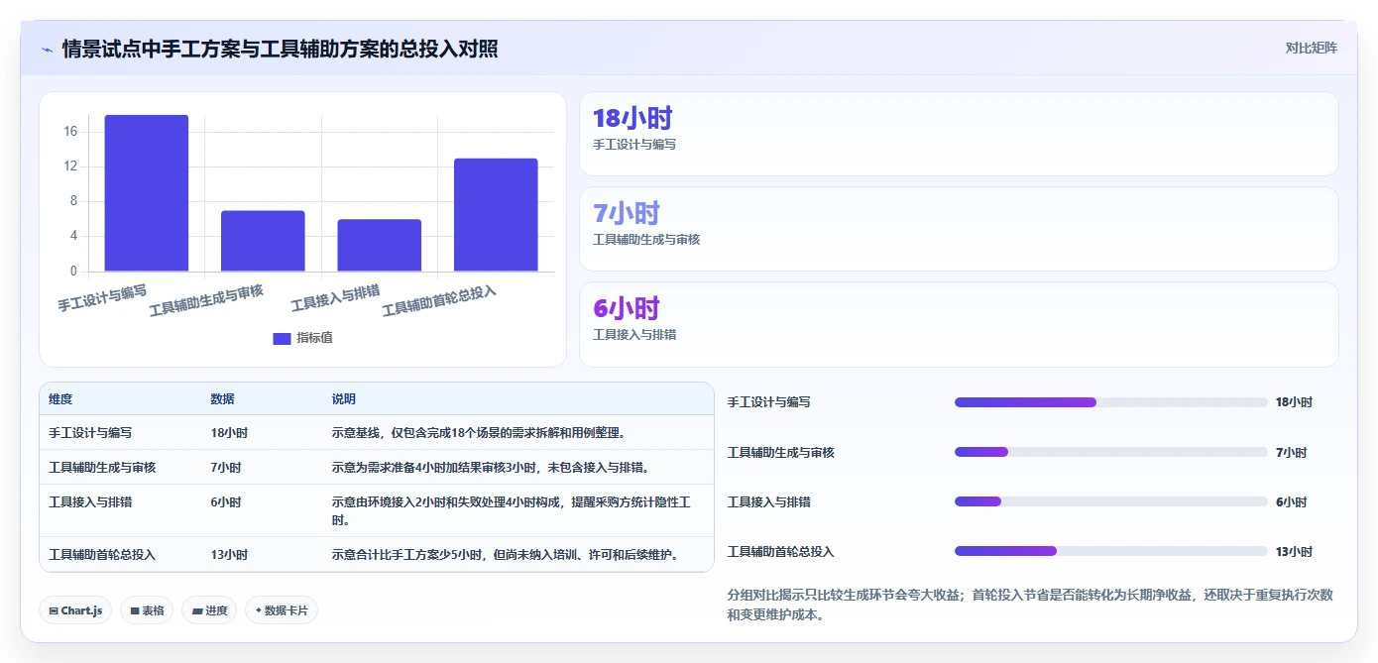Click the x-axis label 工具辅助首轮总投入
This screenshot has height=663, width=1378.
click(439, 300)
